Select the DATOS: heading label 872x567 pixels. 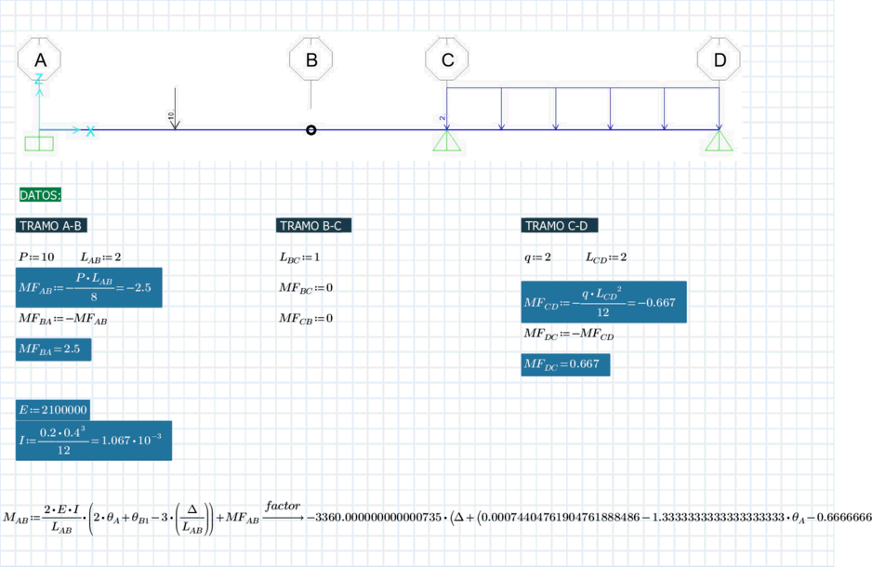[x=40, y=195]
